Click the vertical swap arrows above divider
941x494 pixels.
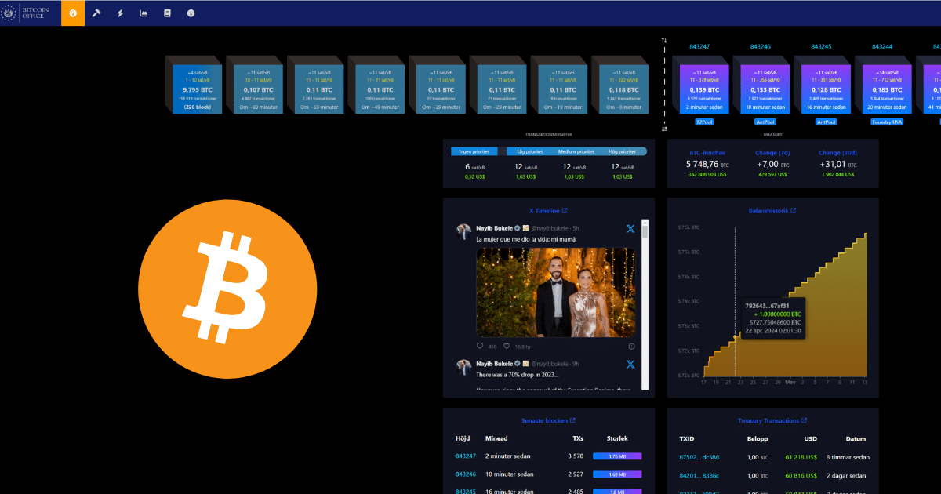664,40
